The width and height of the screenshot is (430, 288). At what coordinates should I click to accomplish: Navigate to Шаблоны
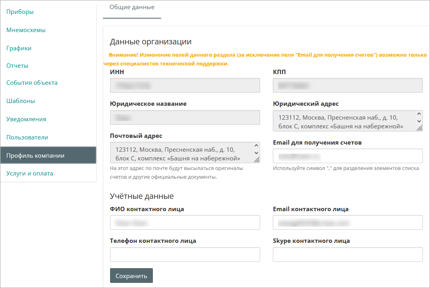click(21, 101)
